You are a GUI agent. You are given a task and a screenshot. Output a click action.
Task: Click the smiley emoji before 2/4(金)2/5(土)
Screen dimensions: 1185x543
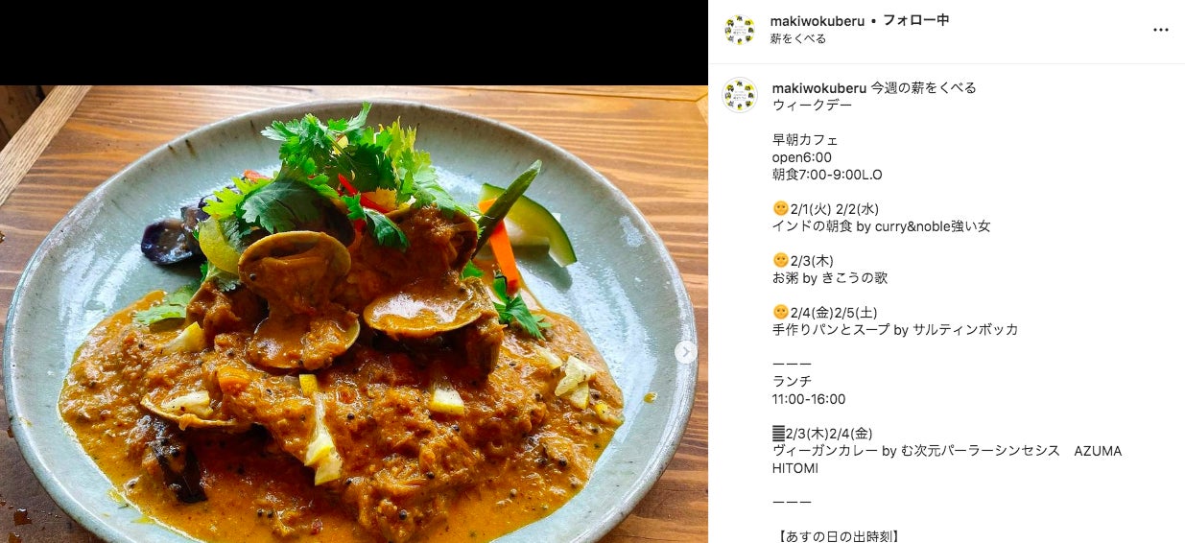780,313
